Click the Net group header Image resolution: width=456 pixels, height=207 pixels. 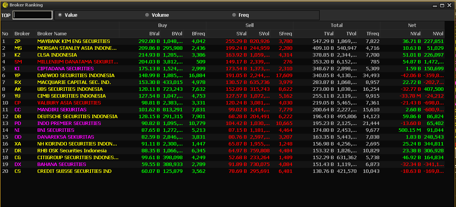412,25
